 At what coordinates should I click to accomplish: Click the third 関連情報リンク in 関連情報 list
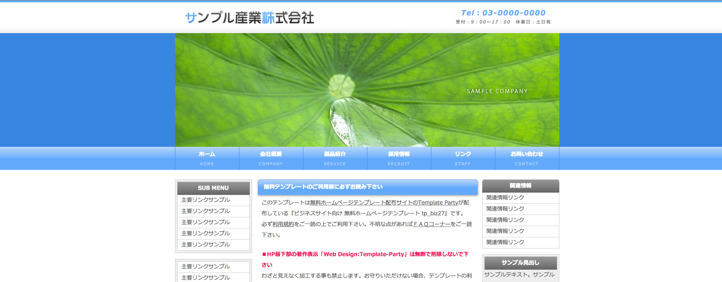(x=505, y=220)
